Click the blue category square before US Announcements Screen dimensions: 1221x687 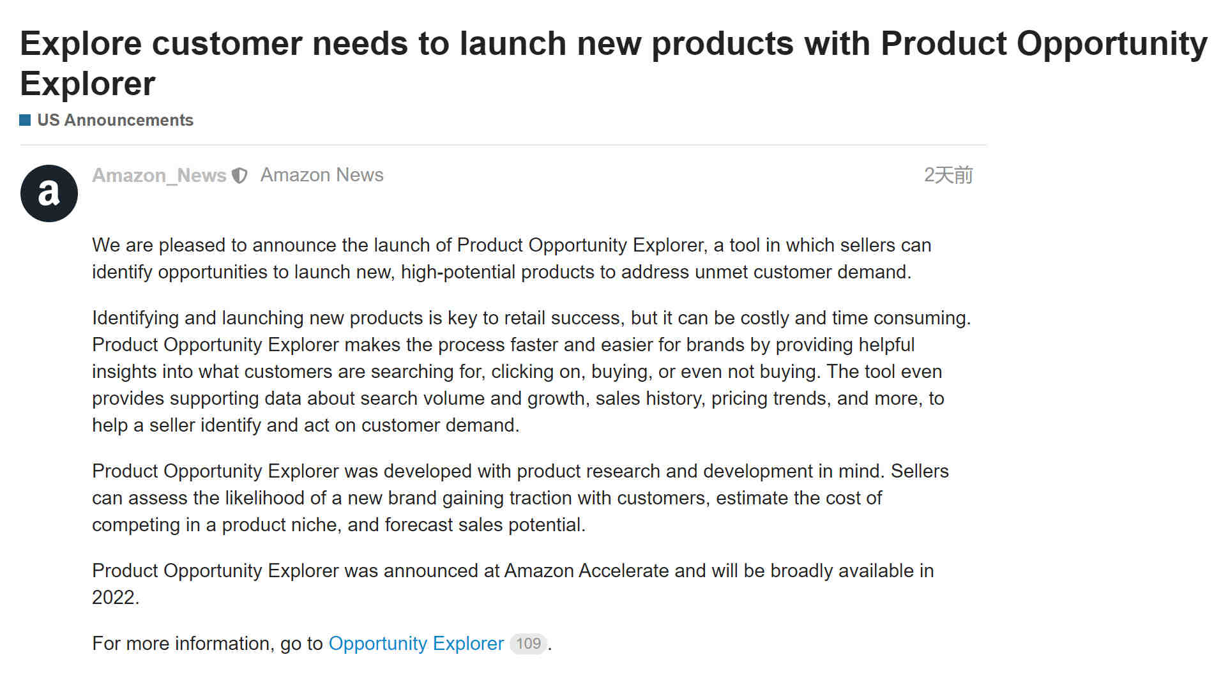click(26, 120)
